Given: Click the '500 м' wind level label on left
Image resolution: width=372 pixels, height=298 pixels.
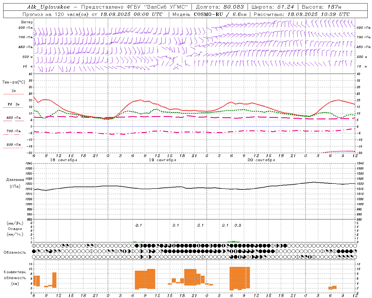Looking at the screenshot, I should (x=28, y=57).
